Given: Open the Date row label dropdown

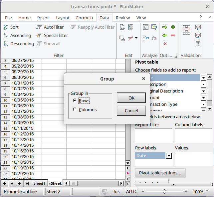Looking at the screenshot, I should coord(169,156).
